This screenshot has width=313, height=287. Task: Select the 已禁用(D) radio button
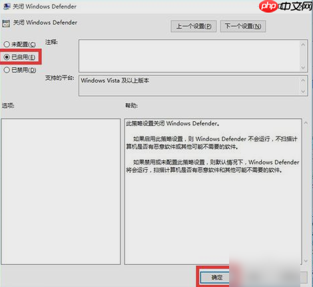tap(20, 70)
